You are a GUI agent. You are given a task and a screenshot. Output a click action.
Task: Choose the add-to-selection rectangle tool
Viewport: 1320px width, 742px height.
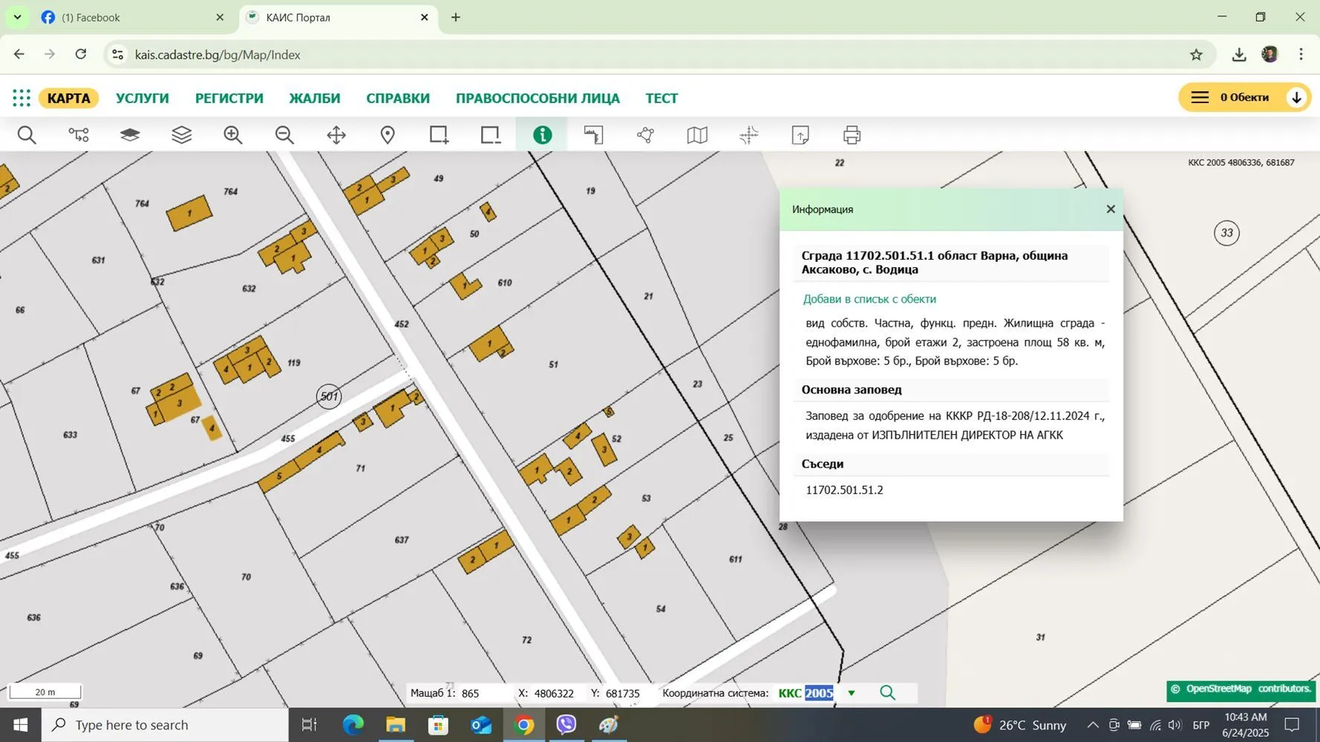coord(439,135)
